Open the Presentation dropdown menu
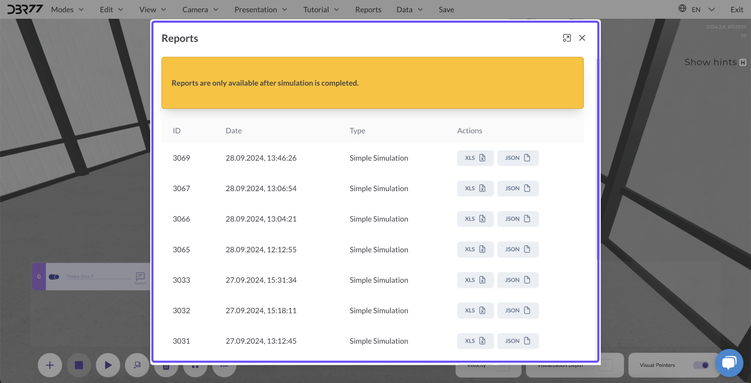Image resolution: width=751 pixels, height=383 pixels. coord(261,9)
